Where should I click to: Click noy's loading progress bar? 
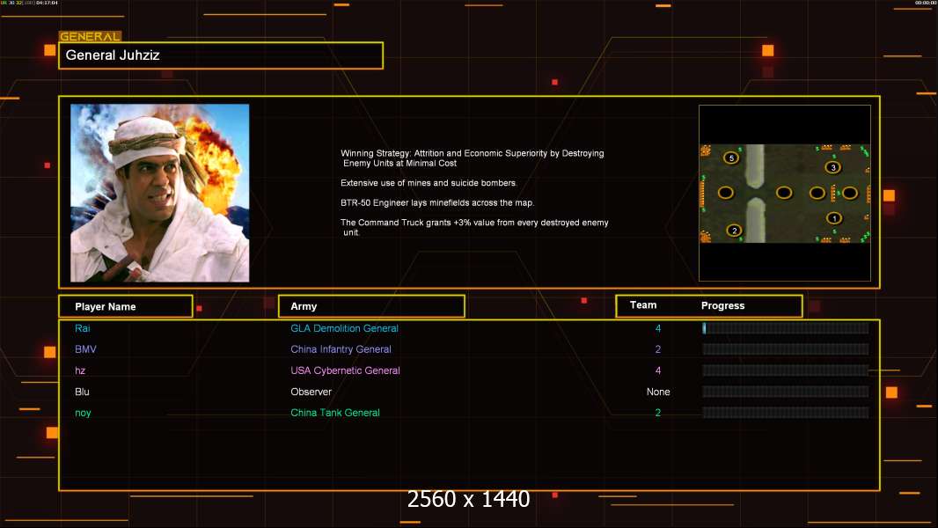click(786, 413)
